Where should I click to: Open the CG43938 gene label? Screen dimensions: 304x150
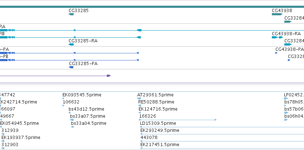coord(282,10)
